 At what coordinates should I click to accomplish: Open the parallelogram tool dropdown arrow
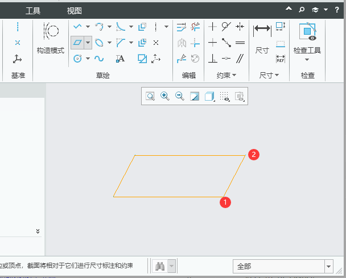tap(88, 43)
